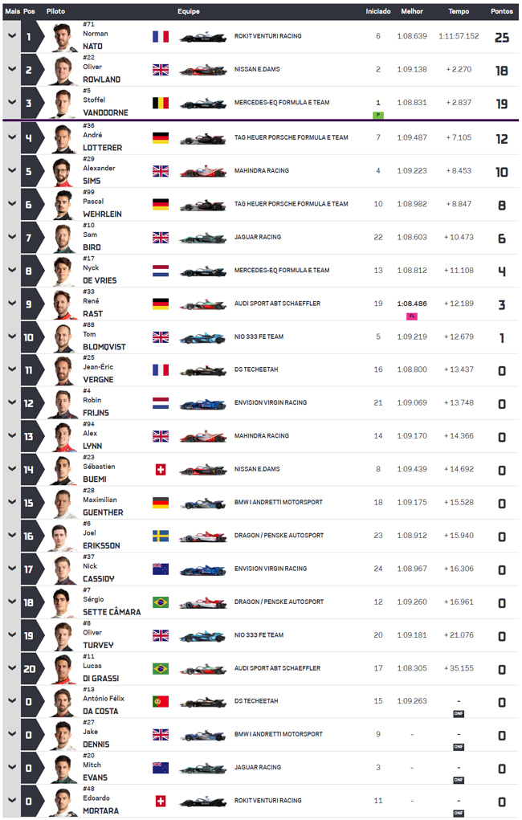Click the DNF badge in Mitch Evans row
Screen dimensions: 522x820
[459, 780]
